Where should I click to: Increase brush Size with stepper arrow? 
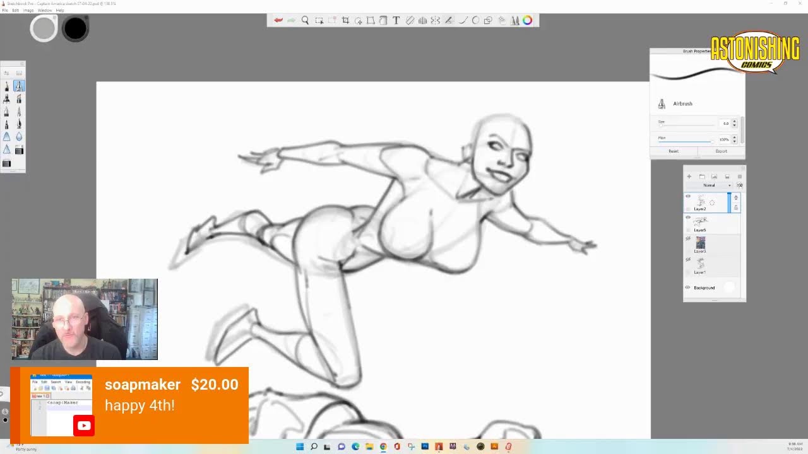(734, 122)
